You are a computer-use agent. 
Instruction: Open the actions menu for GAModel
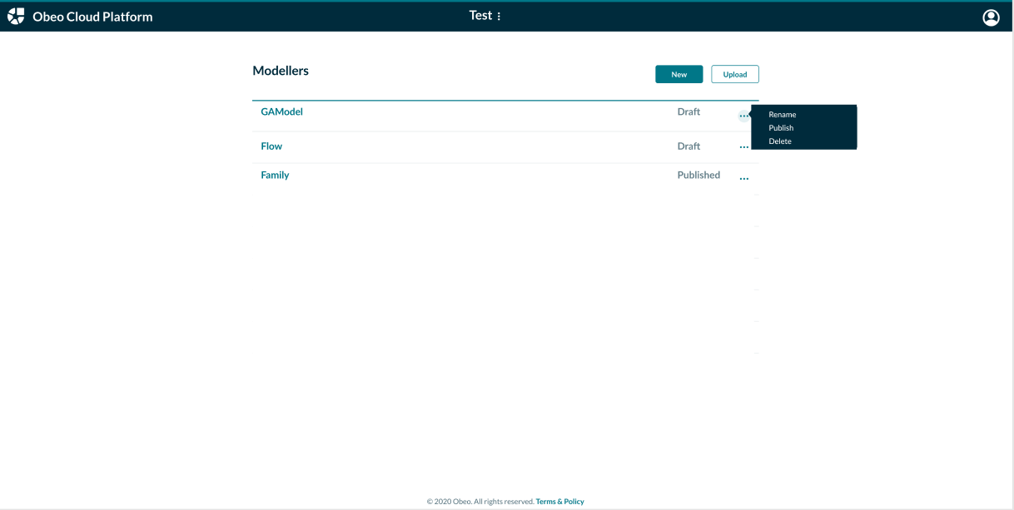pyautogui.click(x=745, y=115)
